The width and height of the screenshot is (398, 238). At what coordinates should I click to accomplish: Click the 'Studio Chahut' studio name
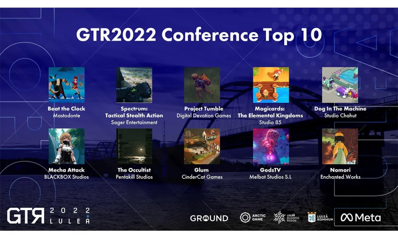tap(340, 115)
